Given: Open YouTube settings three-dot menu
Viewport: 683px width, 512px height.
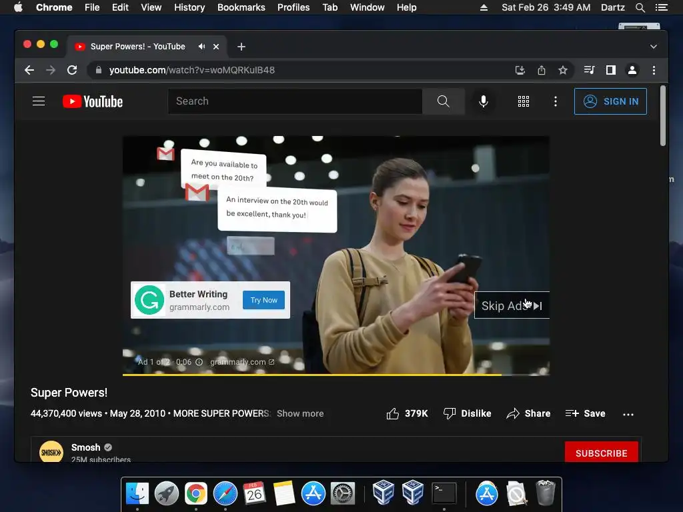Looking at the screenshot, I should 555,101.
